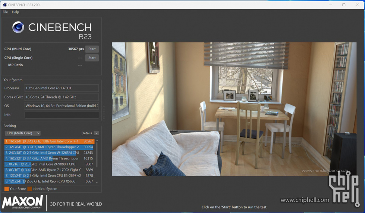Click the Info input field
The width and height of the screenshot is (365, 213).
point(62,115)
